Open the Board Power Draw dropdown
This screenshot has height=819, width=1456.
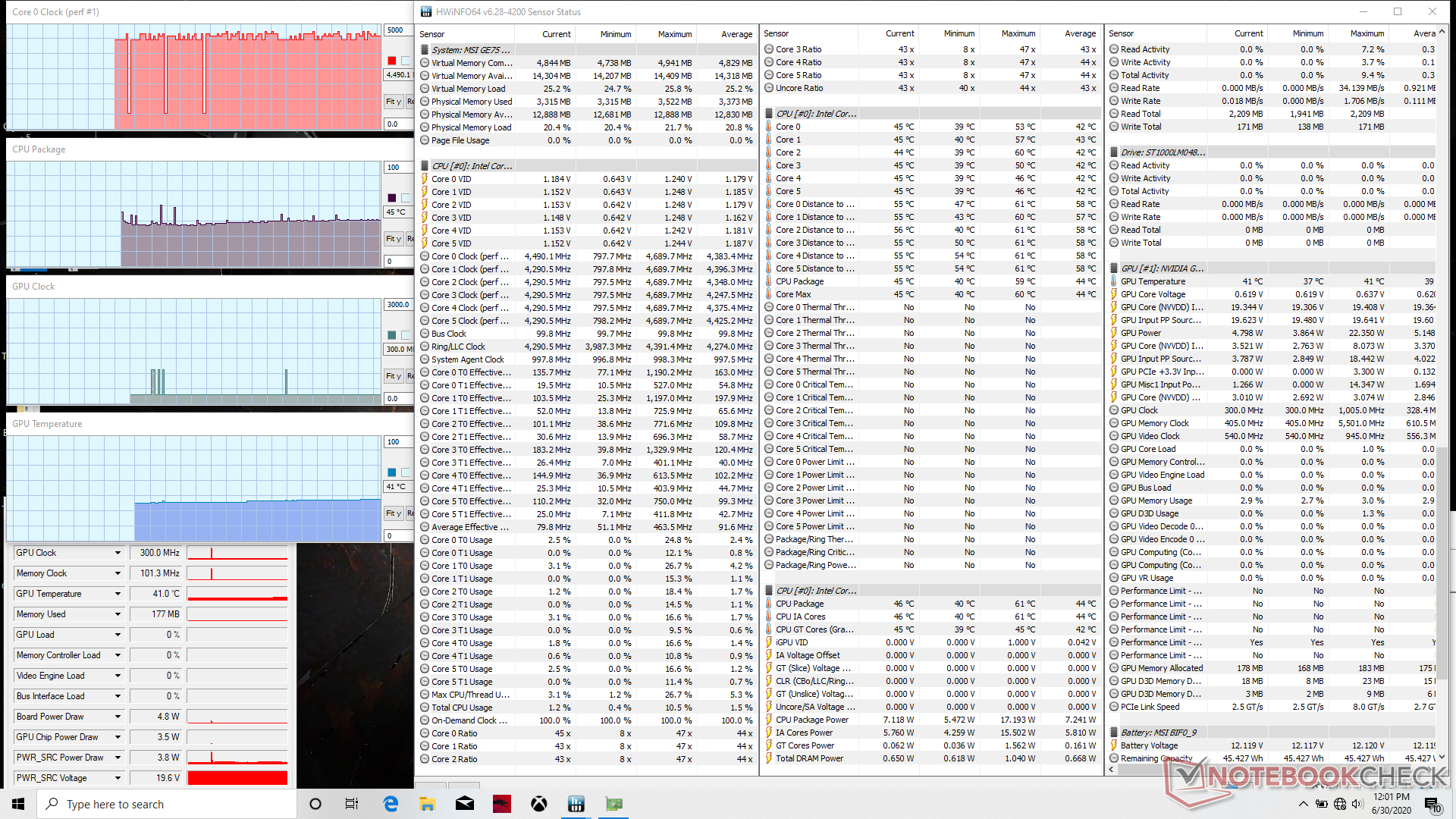(x=118, y=717)
